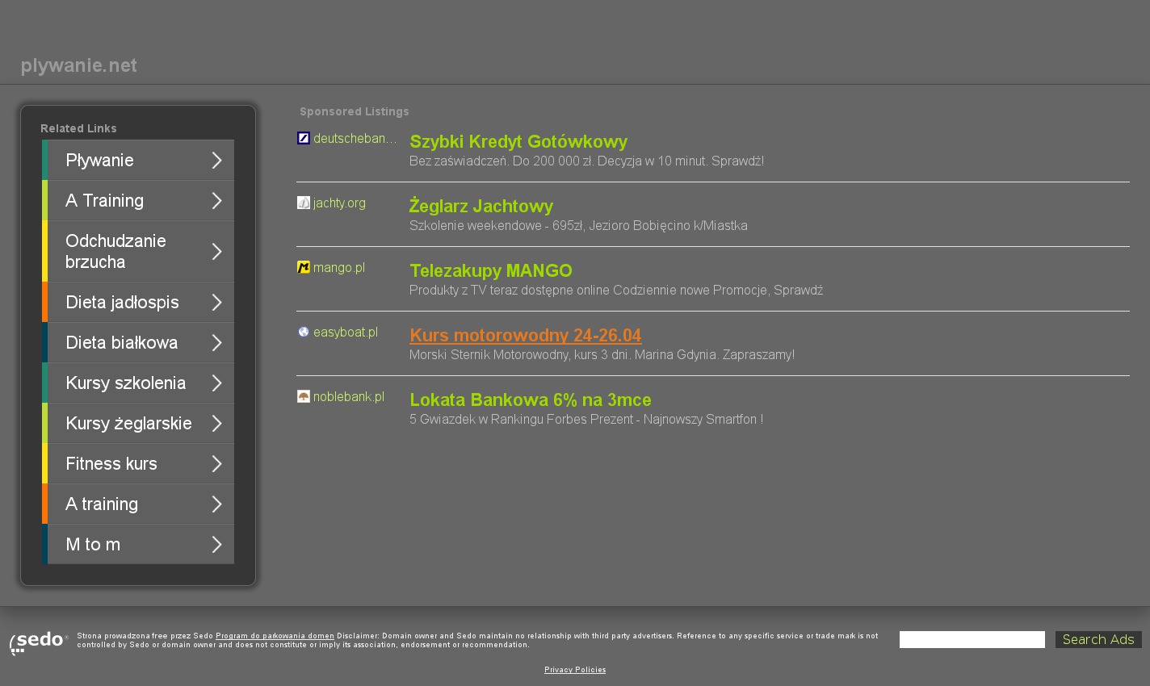Click the noblebank.pl favicon icon
Image resolution: width=1150 pixels, height=686 pixels.
304,396
